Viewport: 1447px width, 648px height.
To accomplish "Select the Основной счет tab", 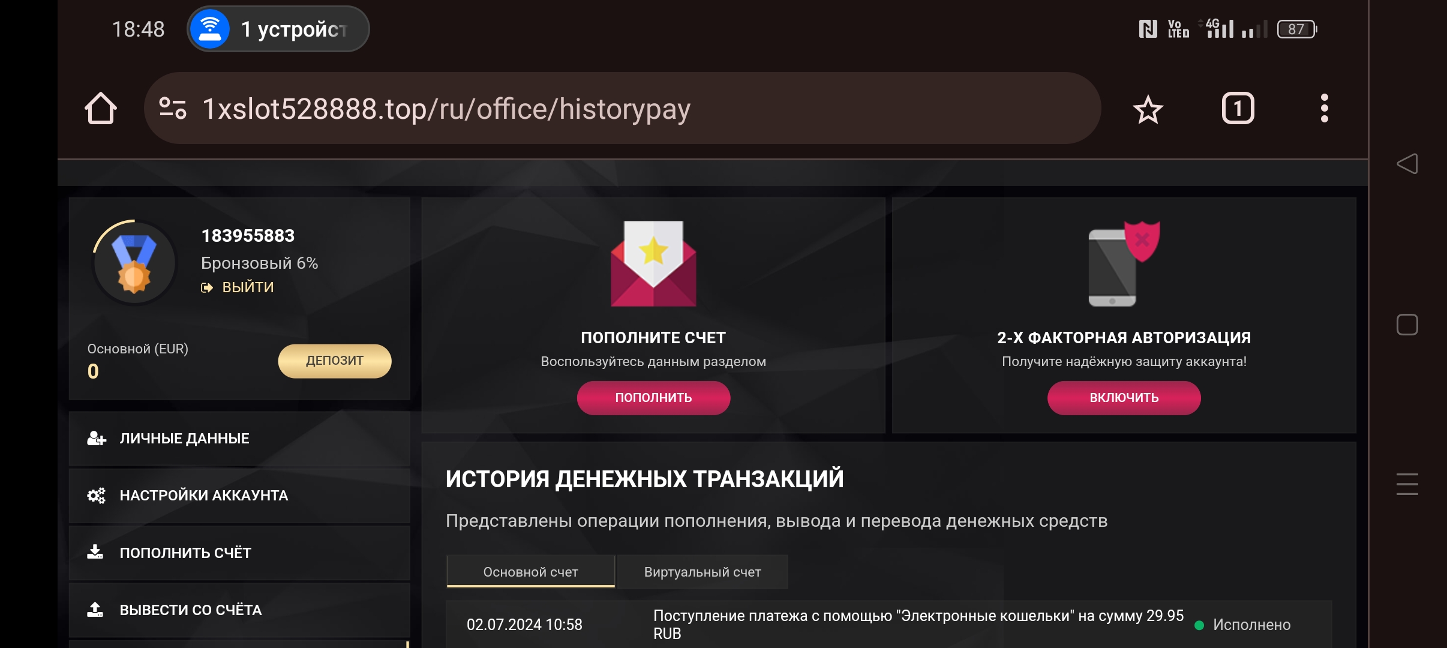I will pos(530,572).
